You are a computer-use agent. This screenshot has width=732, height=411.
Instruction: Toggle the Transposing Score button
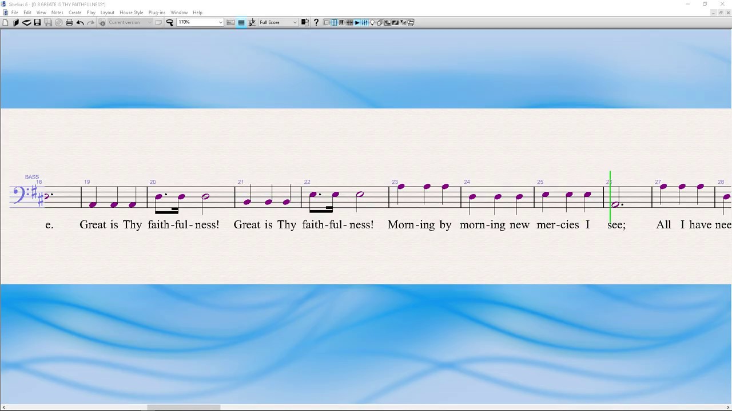click(x=252, y=22)
